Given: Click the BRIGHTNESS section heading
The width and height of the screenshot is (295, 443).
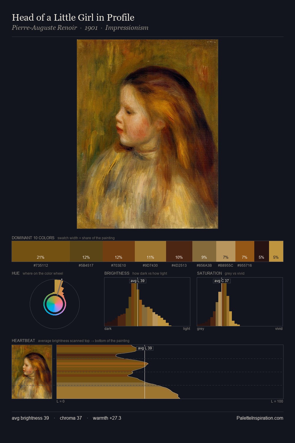Looking at the screenshot, I should [x=117, y=273].
